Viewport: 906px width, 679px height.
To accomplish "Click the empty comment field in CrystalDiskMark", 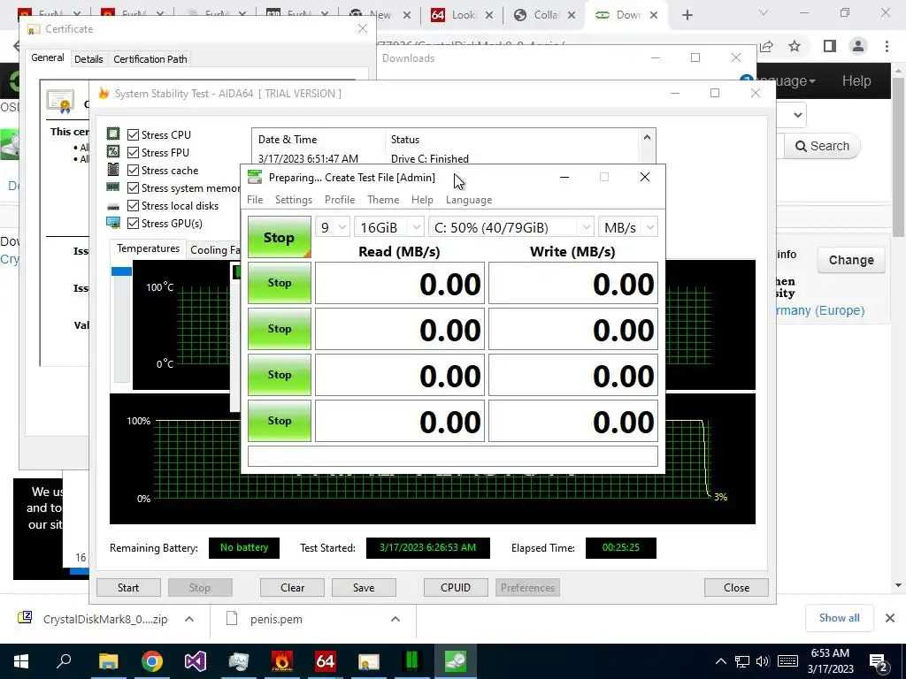I will coord(453,456).
